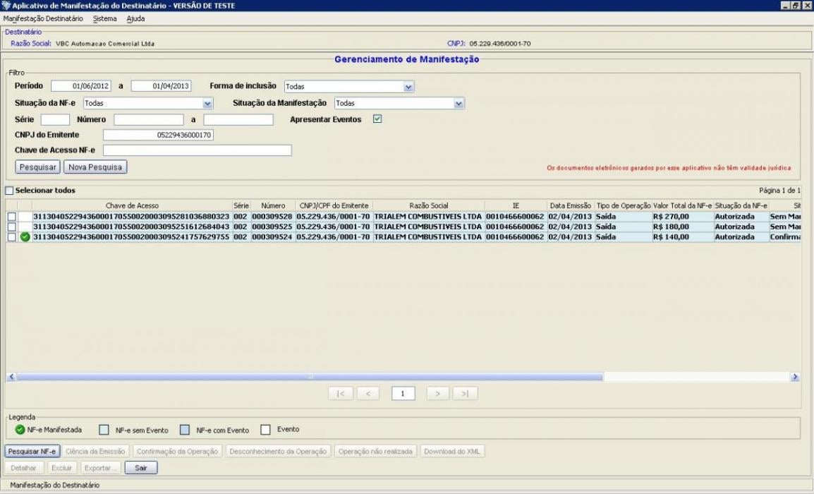Click the Valor Total da NF-e column header

(683, 205)
